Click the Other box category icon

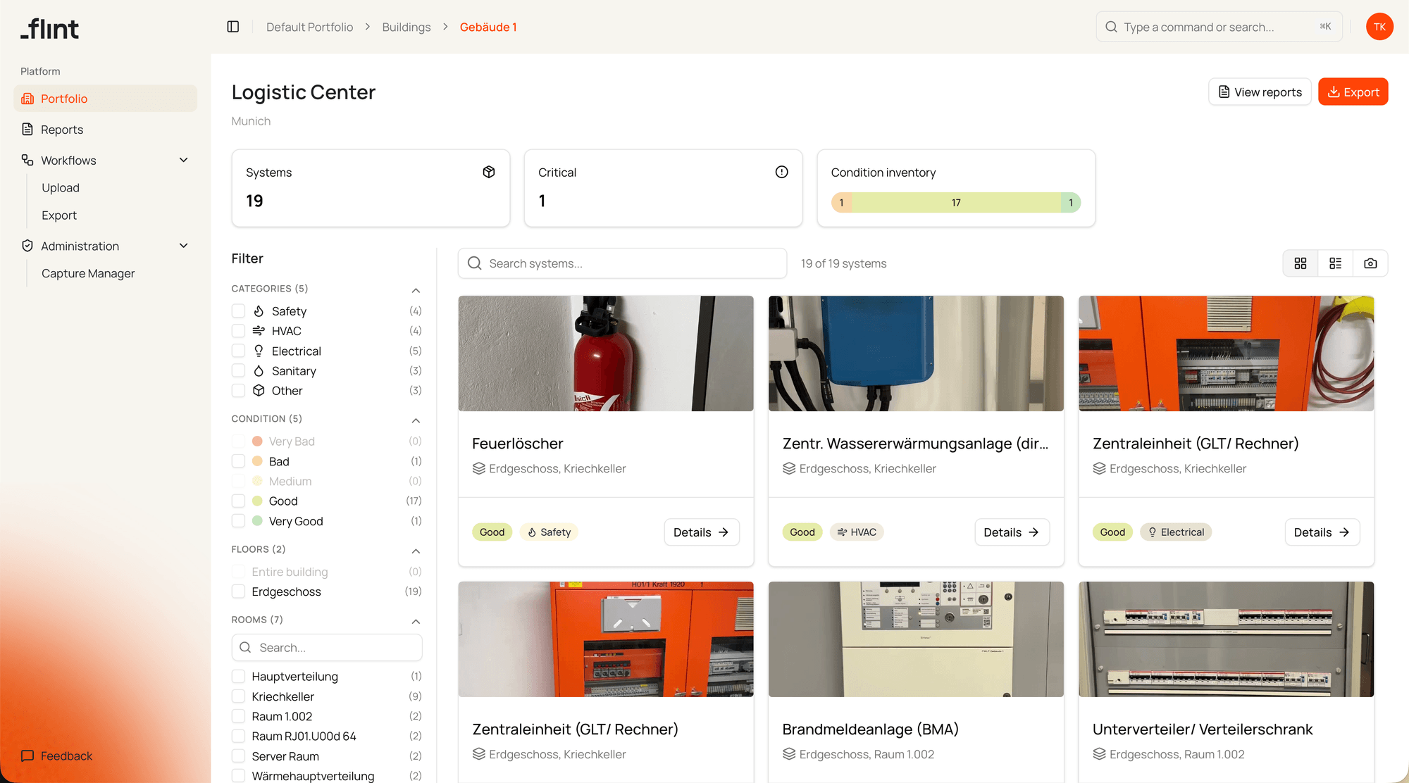coord(259,390)
